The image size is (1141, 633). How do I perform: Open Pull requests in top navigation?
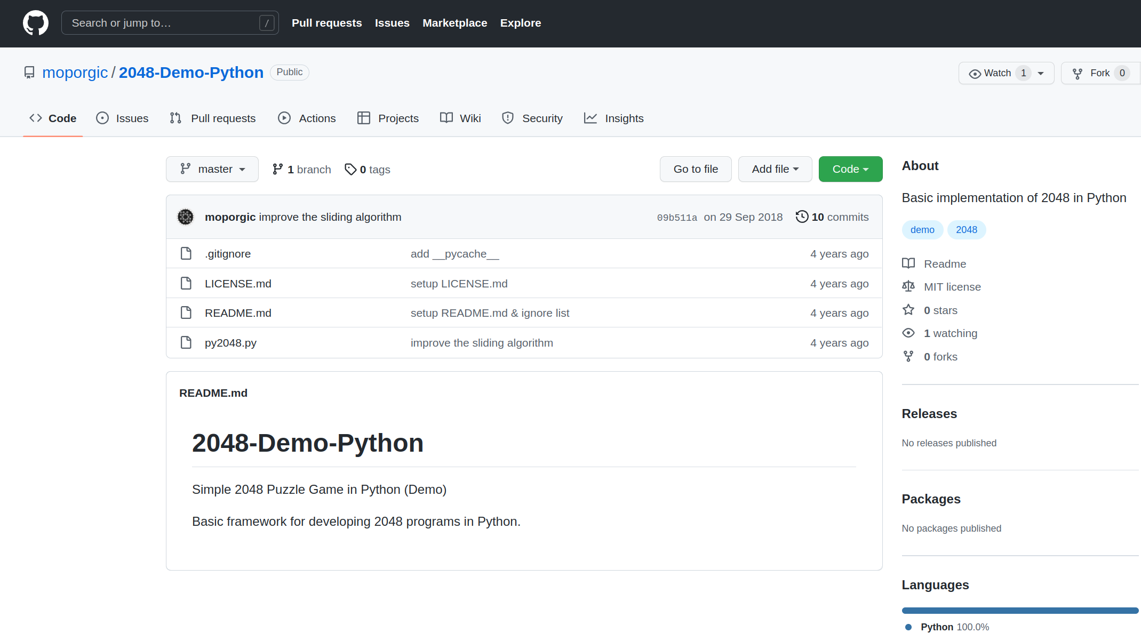[326, 23]
